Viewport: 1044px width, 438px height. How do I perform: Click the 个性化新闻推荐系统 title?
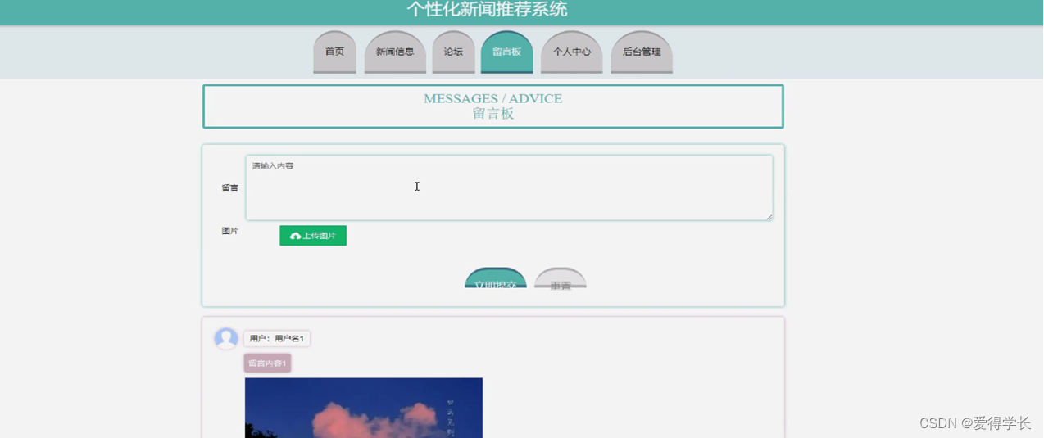click(x=487, y=10)
